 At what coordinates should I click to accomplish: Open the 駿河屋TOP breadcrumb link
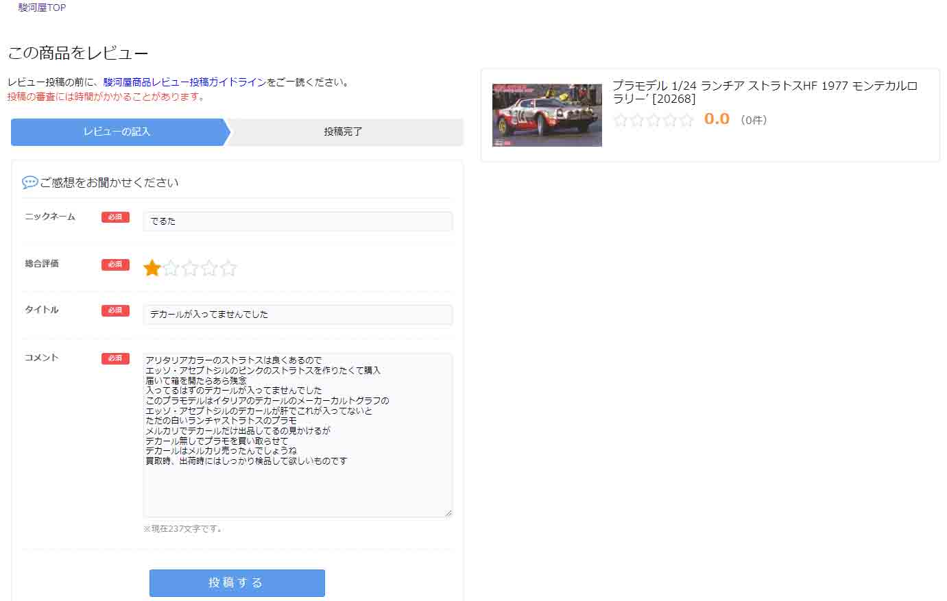(42, 8)
